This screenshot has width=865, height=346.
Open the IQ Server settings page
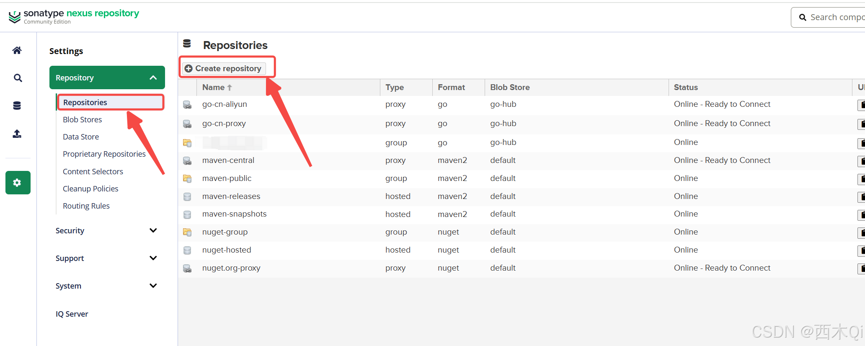point(72,314)
